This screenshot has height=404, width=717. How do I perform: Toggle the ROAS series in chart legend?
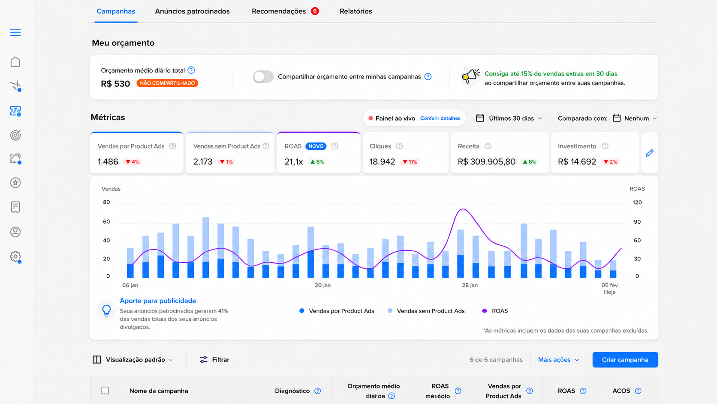coord(495,311)
